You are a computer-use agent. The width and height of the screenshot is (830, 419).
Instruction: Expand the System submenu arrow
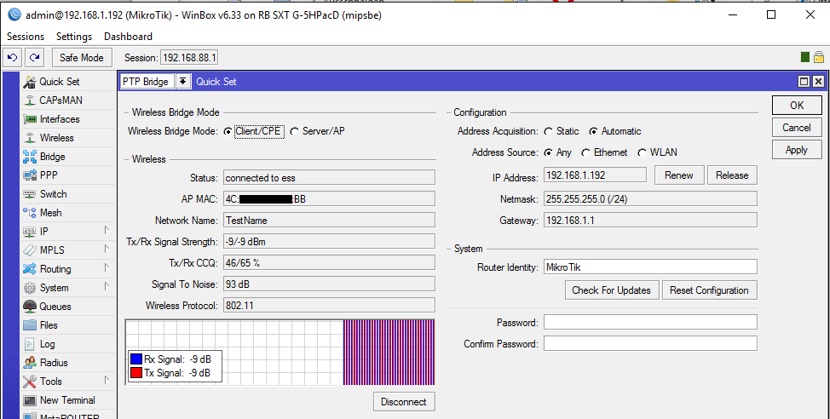(x=107, y=286)
